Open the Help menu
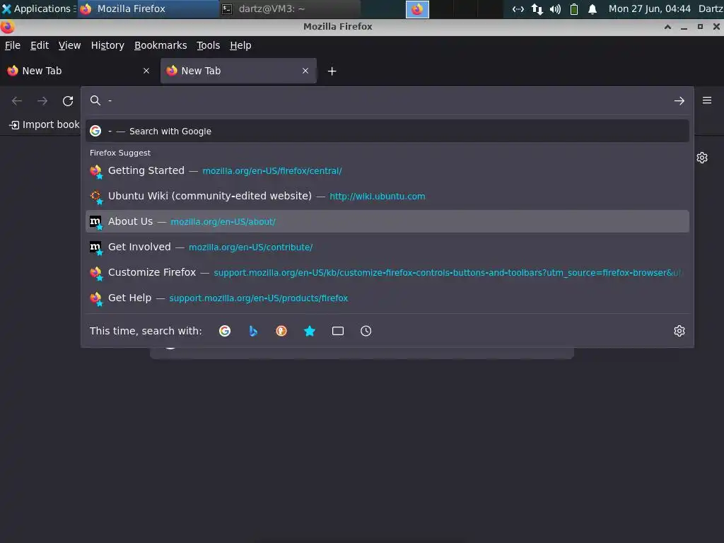 [x=240, y=45]
